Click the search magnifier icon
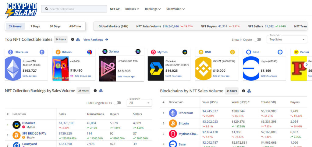312x147 pixels. (x=47, y=9)
